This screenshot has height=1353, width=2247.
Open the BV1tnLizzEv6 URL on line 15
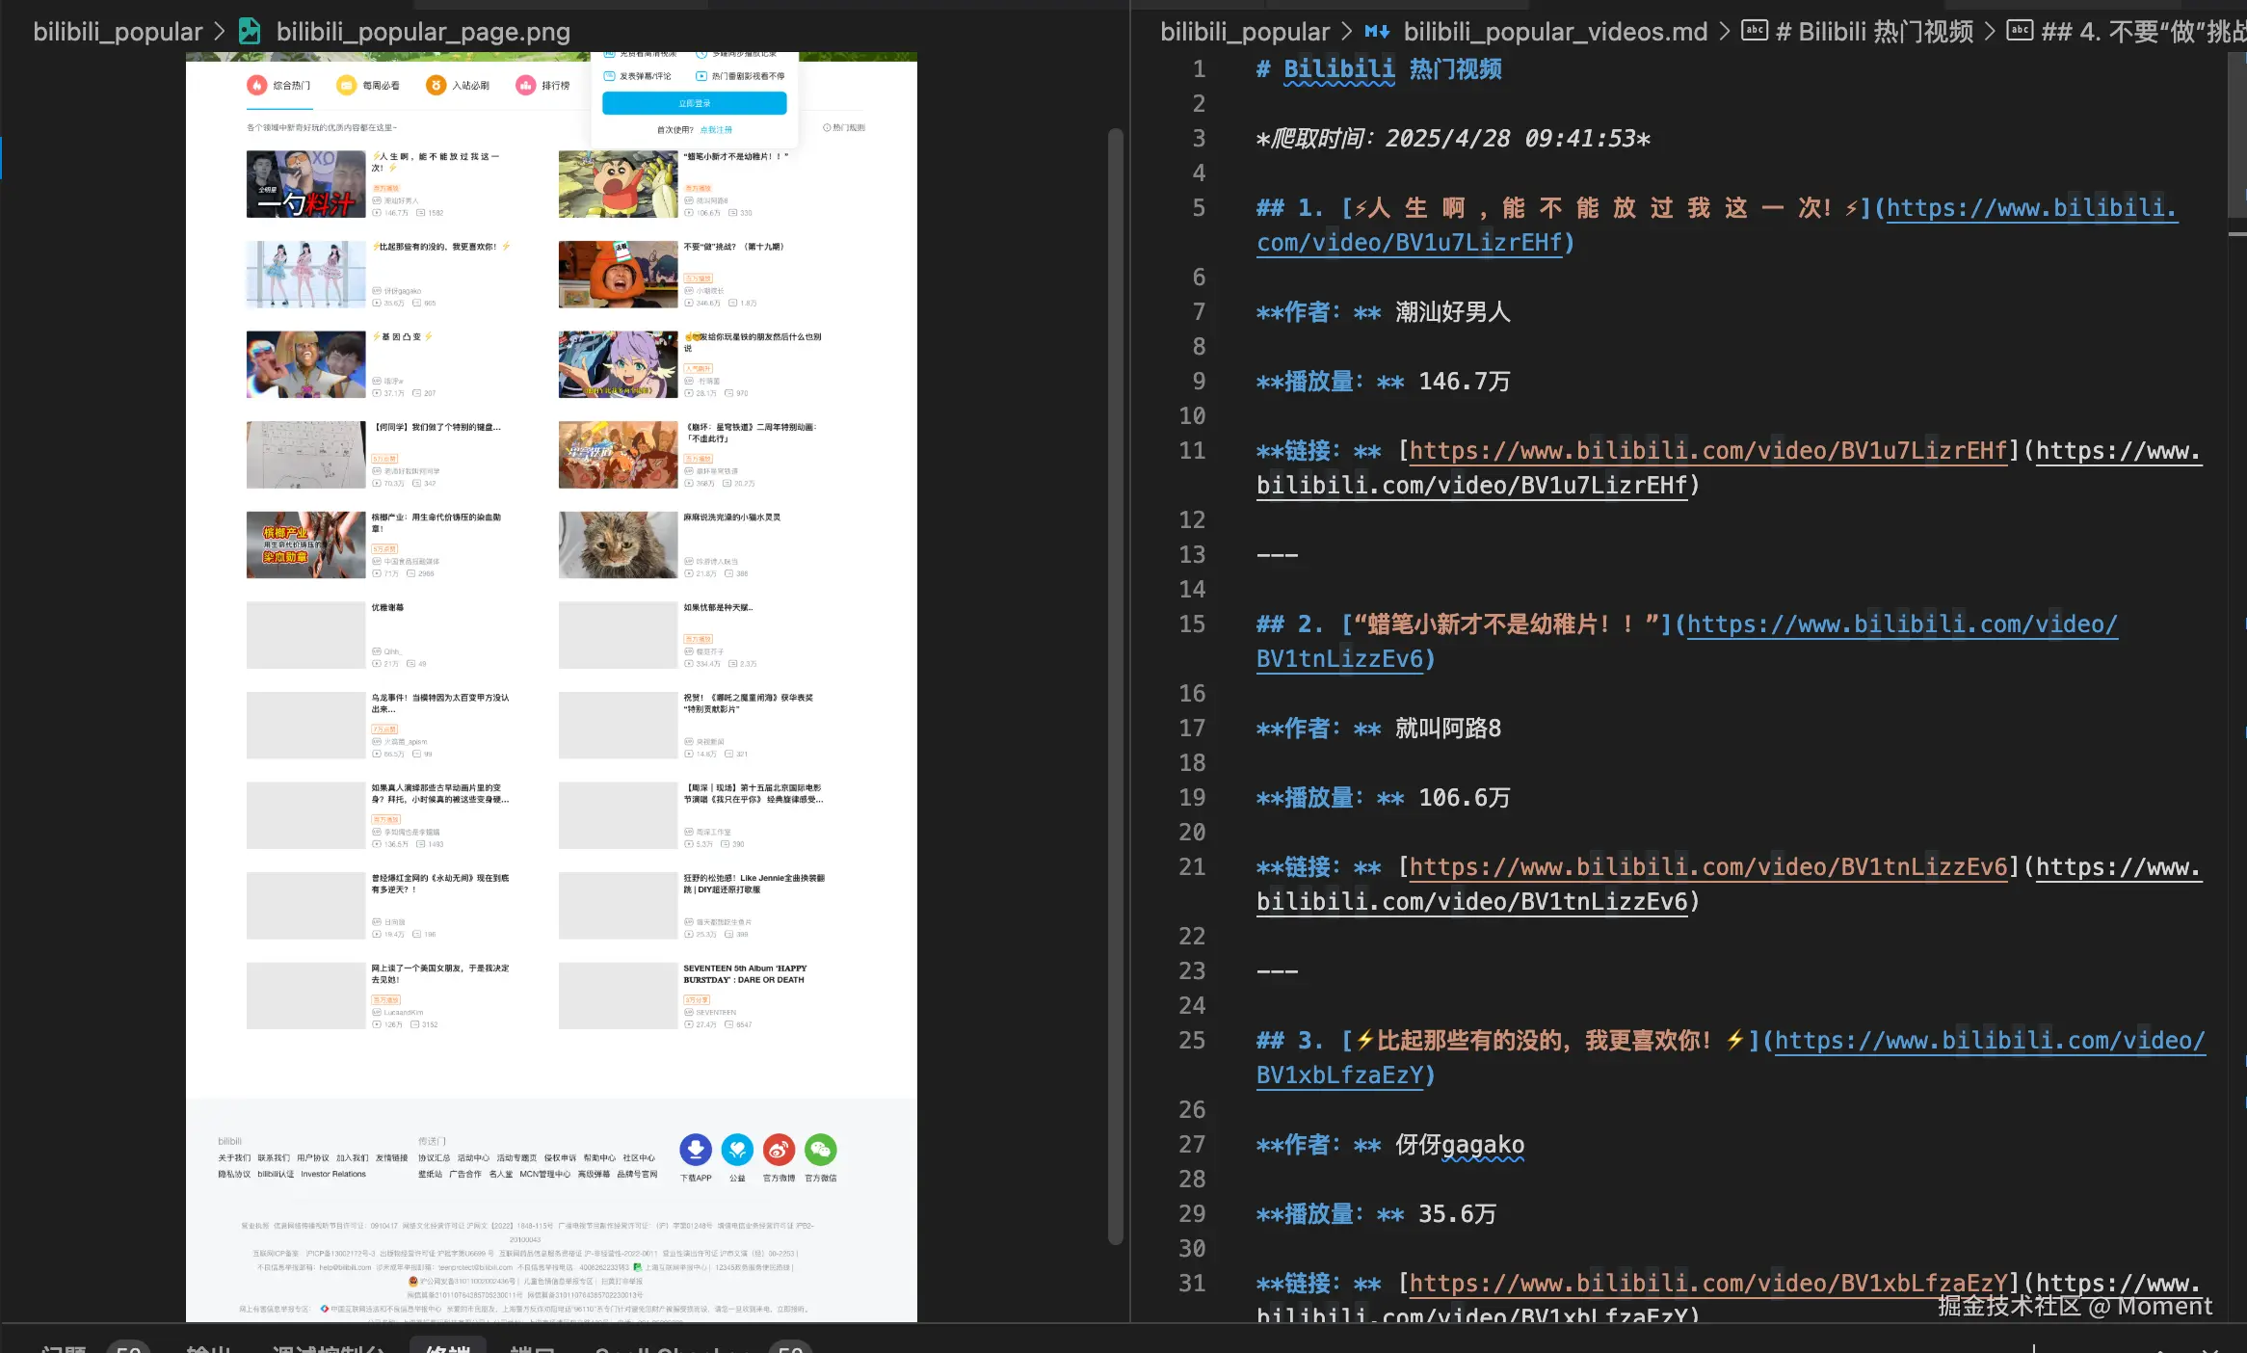(x=1686, y=641)
